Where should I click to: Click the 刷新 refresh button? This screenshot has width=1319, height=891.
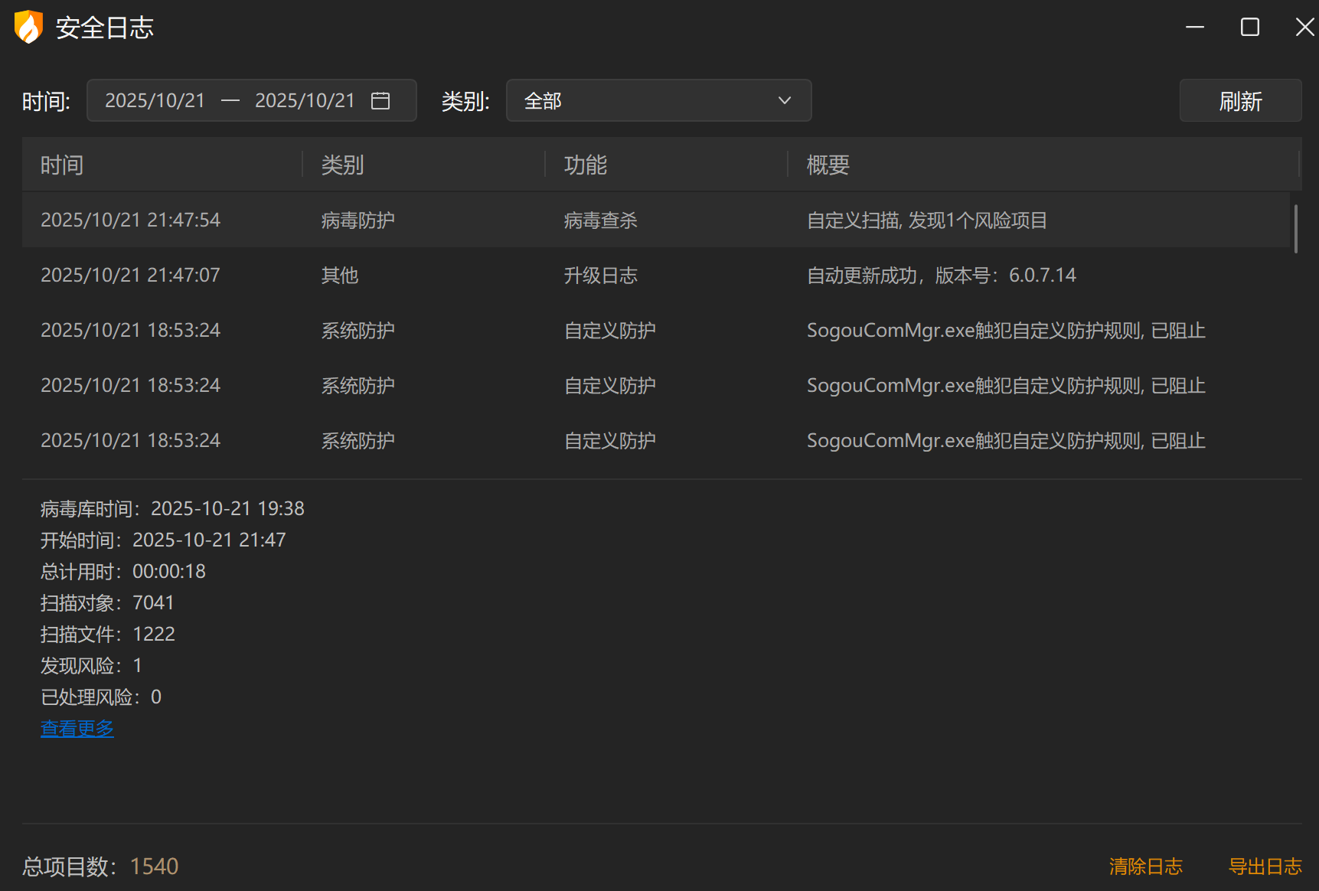pyautogui.click(x=1240, y=100)
